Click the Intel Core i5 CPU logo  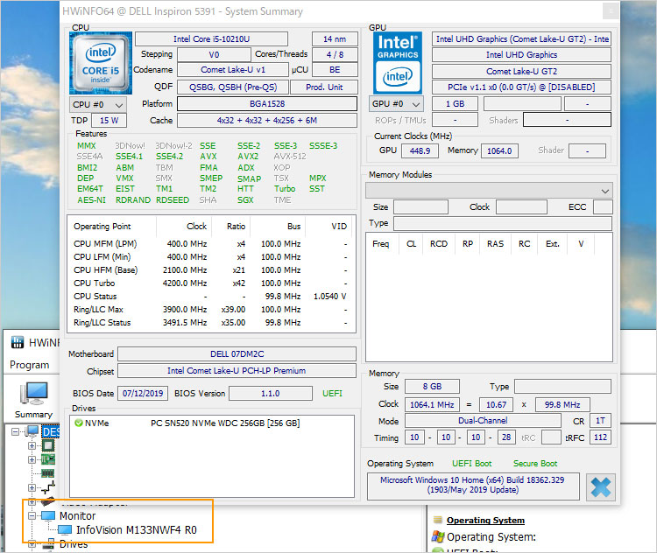pyautogui.click(x=101, y=63)
